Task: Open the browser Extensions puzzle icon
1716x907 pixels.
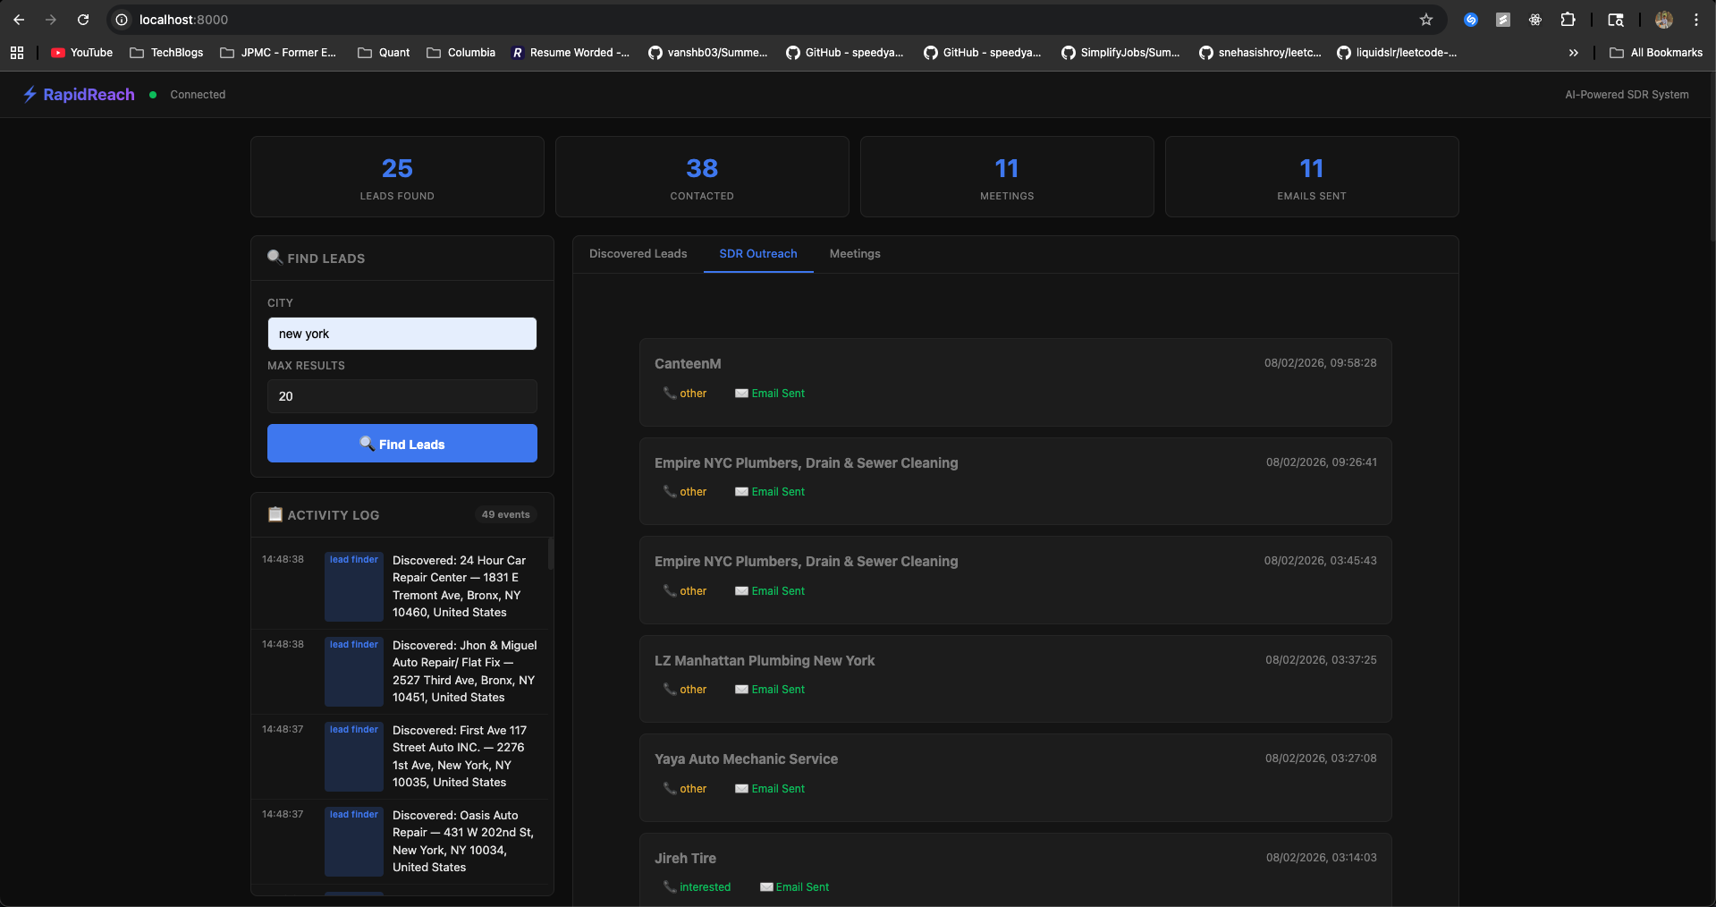Action: 1568,20
